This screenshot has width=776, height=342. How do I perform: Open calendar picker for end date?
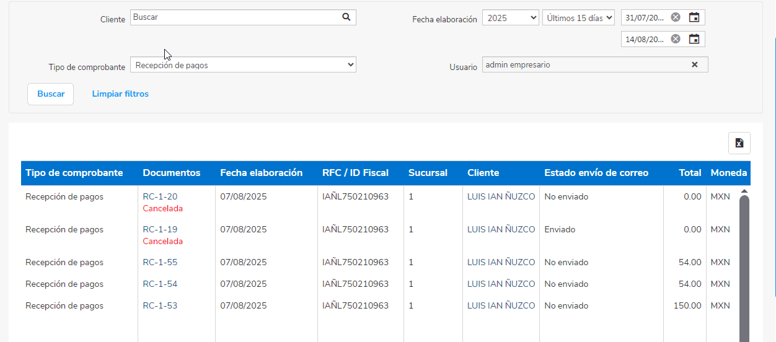coord(694,39)
